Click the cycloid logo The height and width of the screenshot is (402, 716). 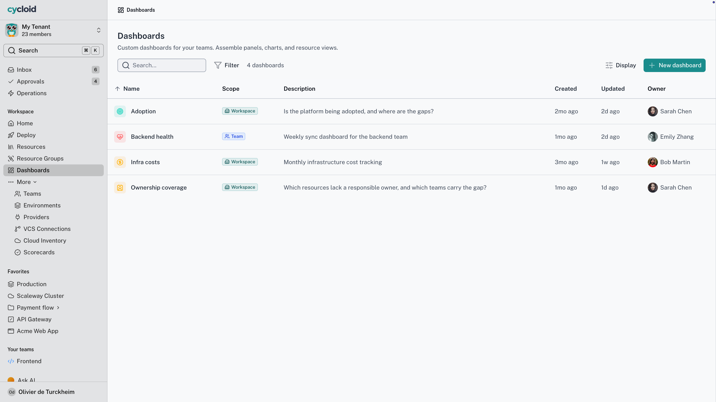coord(22,9)
